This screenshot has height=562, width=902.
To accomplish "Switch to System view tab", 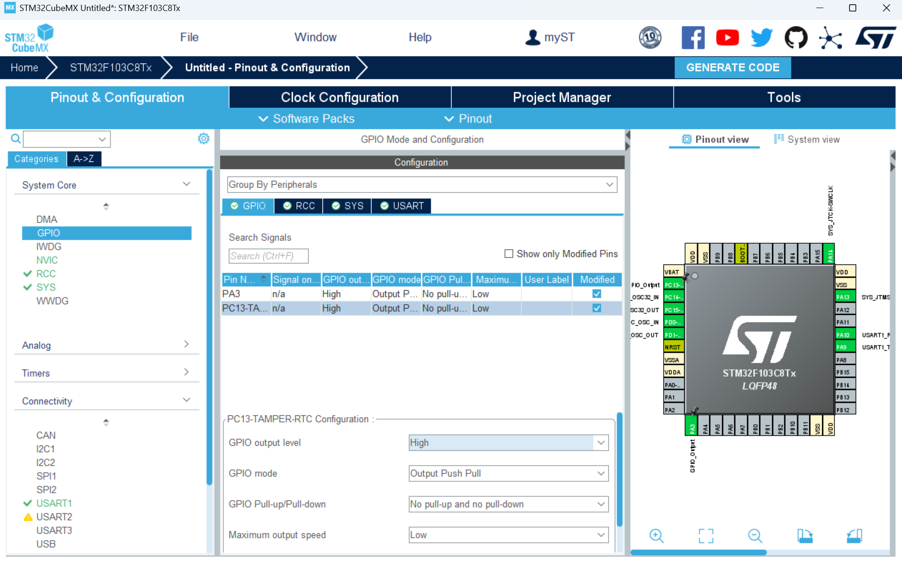I will (807, 139).
